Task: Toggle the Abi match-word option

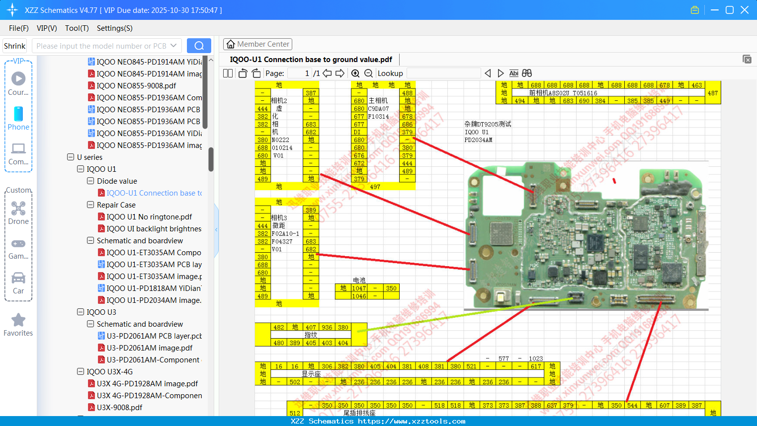Action: [x=514, y=73]
